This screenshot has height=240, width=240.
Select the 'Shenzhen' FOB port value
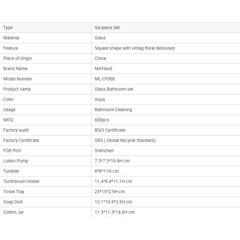pyautogui.click(x=104, y=151)
